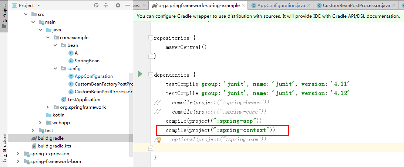Run dependencies block via green arrow
This screenshot has width=404, height=167.
(x=140, y=74)
